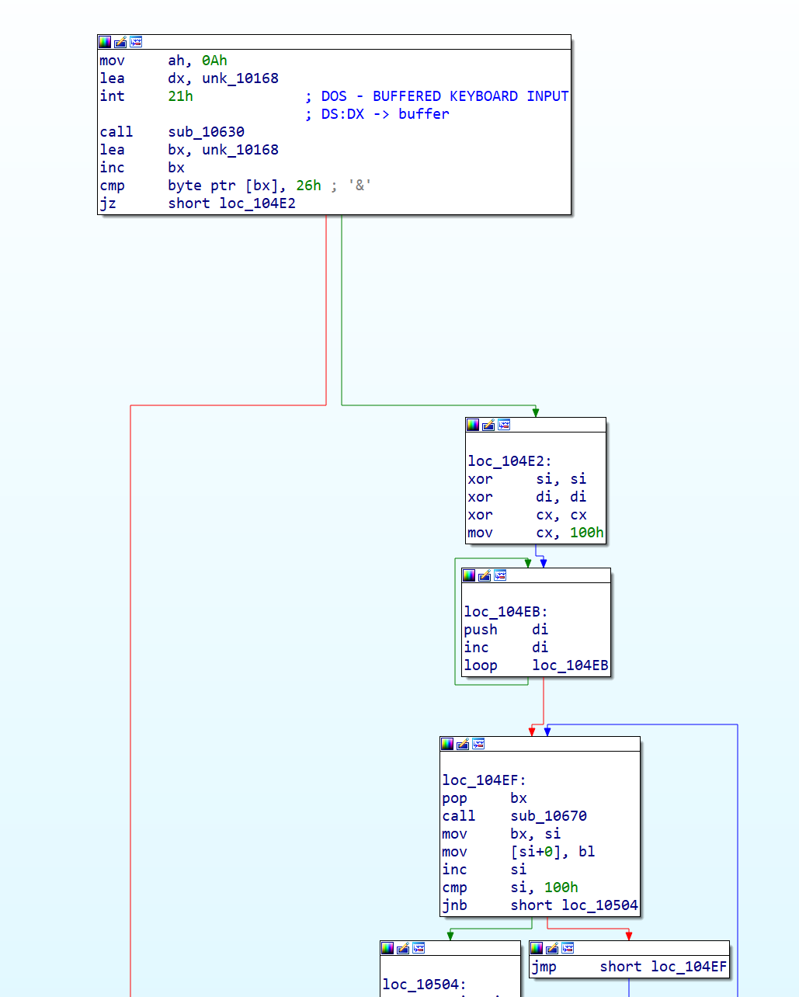Click the pencil edit icon on the loc_104E2 block
Viewport: 799px width, 997px height.
click(488, 425)
